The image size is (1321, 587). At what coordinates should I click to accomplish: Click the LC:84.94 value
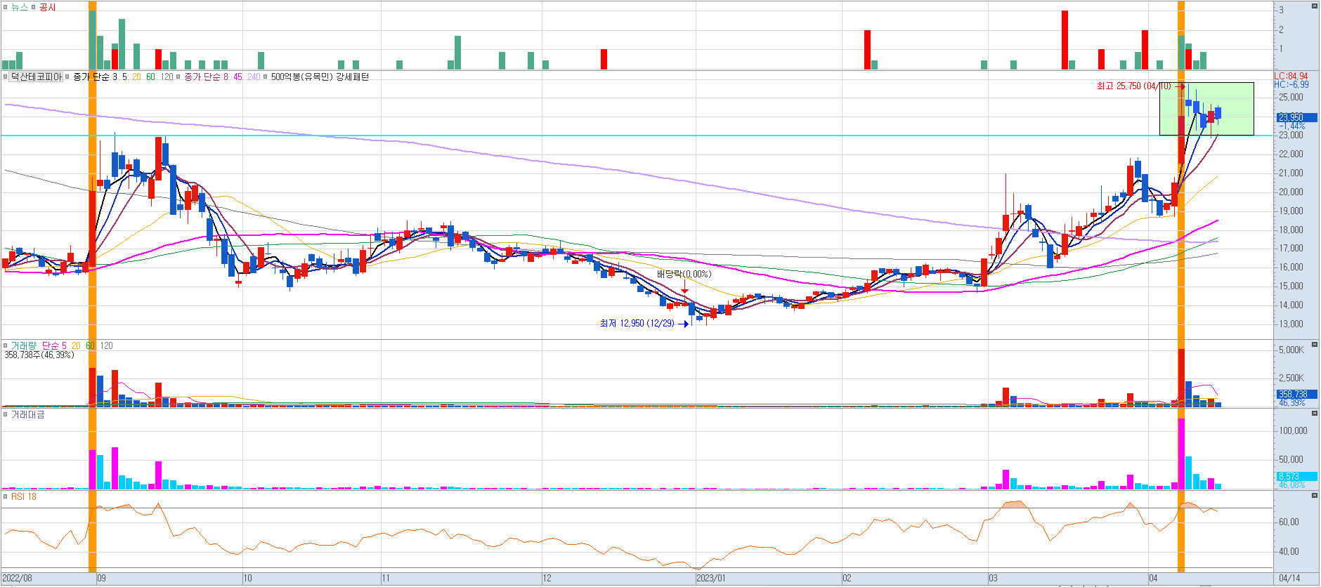(1291, 76)
